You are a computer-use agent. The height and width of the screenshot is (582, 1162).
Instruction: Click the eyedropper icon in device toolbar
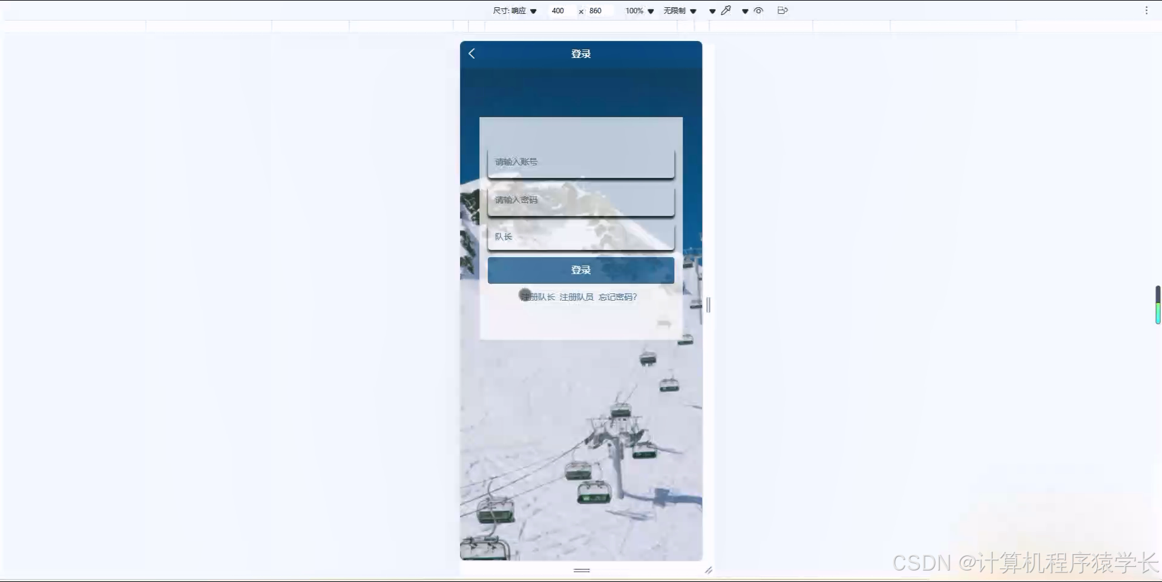(x=726, y=10)
